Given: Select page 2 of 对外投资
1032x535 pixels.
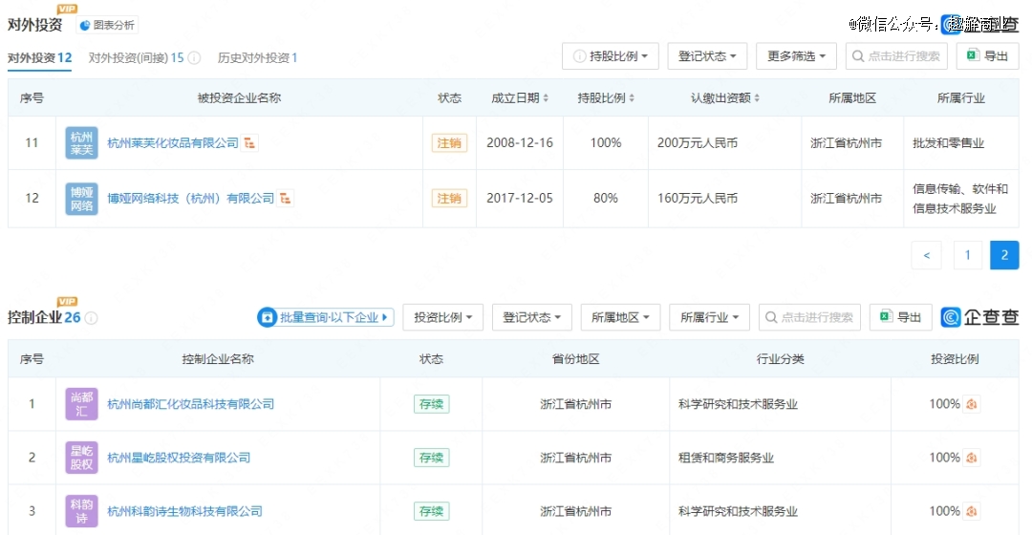Looking at the screenshot, I should [x=1004, y=255].
